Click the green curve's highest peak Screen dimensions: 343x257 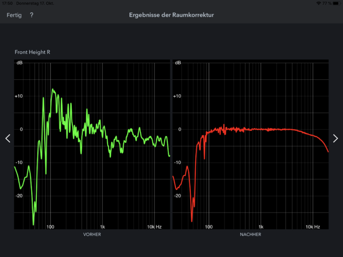tap(53, 89)
